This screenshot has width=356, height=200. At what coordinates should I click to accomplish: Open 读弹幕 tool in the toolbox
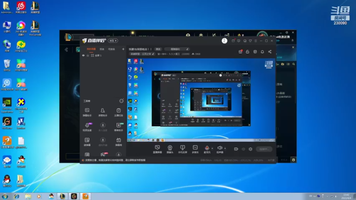(x=87, y=142)
